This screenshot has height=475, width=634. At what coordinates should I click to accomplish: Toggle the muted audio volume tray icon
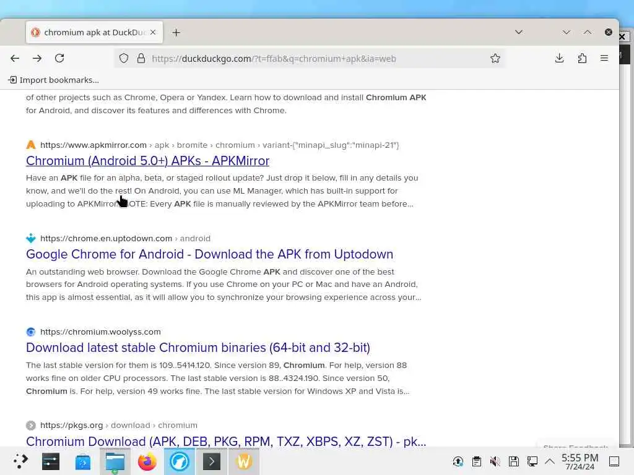click(495, 461)
